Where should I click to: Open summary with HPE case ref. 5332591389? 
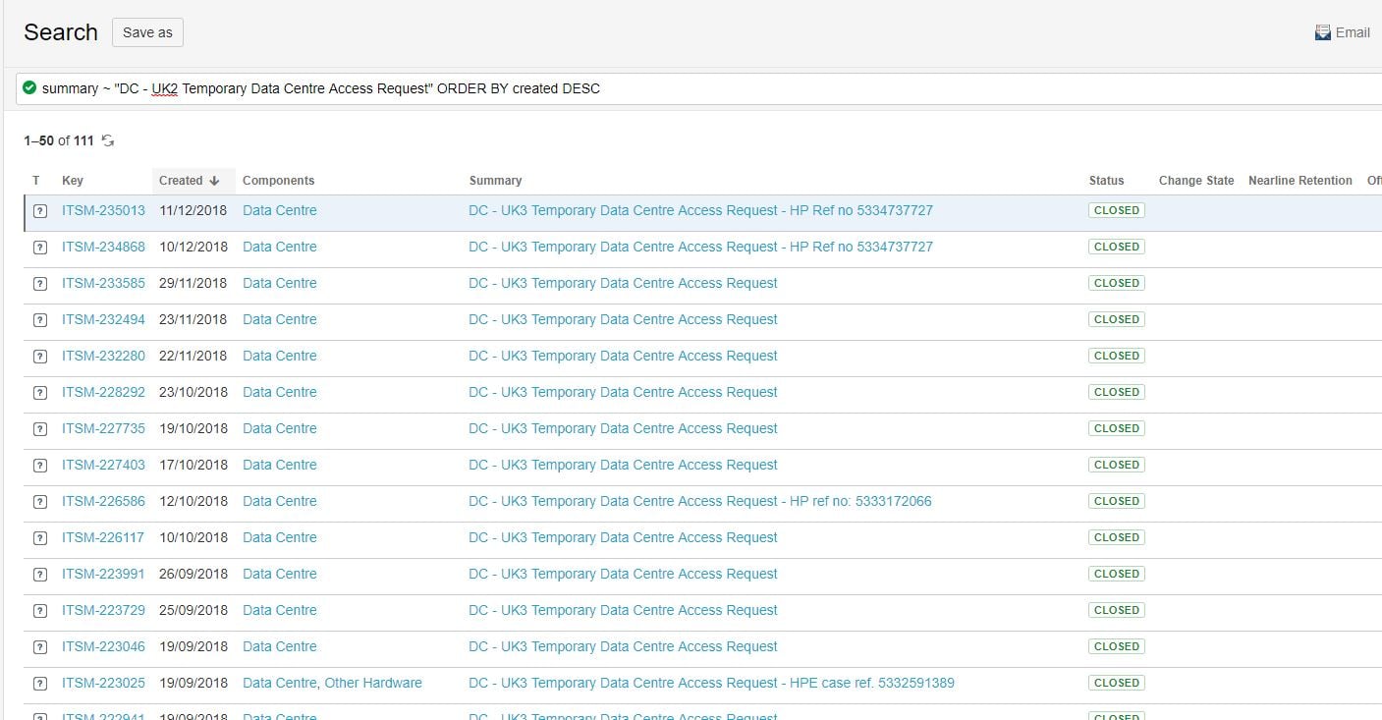tap(711, 683)
